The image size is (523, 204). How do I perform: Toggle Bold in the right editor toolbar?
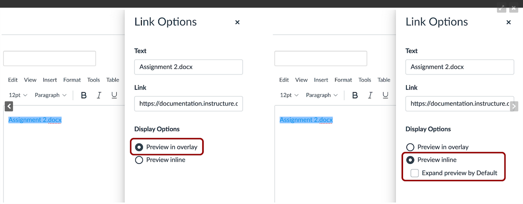pyautogui.click(x=355, y=95)
